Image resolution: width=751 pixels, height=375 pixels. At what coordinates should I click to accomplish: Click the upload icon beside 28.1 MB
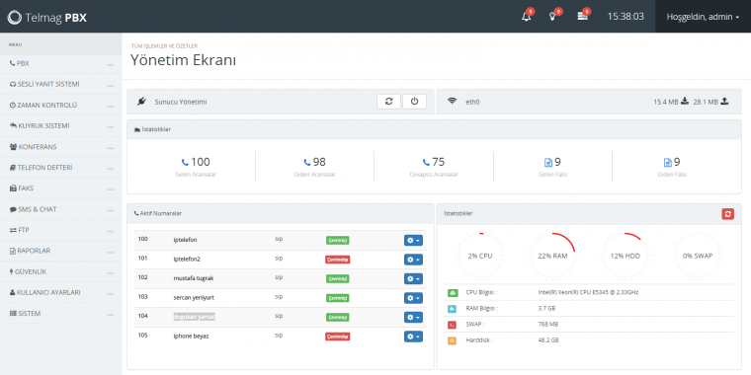point(724,101)
